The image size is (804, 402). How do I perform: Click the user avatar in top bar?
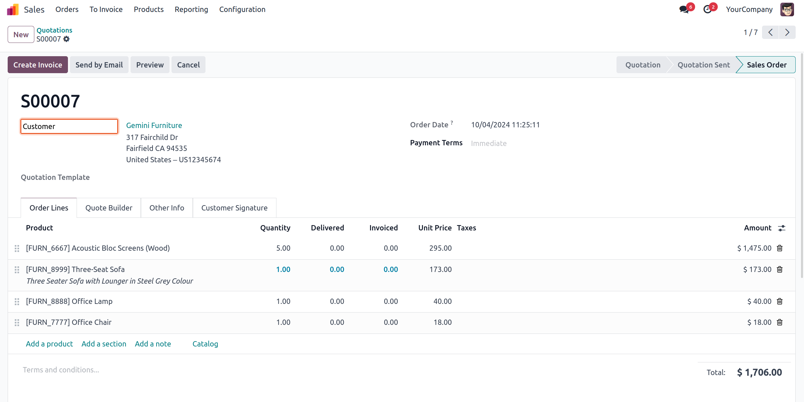pos(787,9)
